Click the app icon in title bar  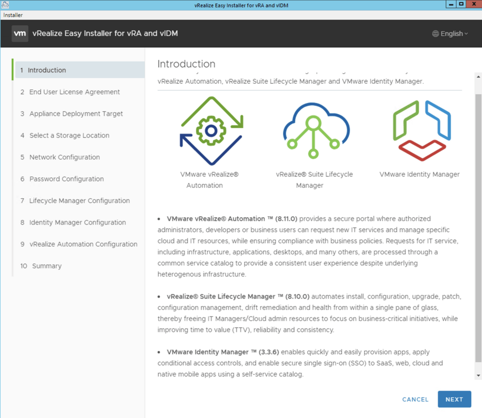pos(5,5)
